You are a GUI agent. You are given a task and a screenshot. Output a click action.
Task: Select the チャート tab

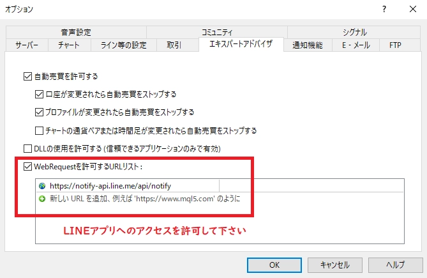point(69,45)
